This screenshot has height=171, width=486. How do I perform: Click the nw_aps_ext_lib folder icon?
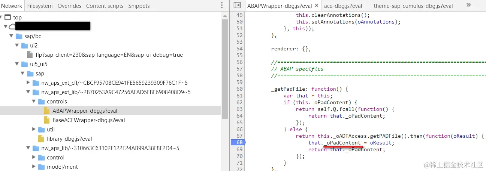click(x=36, y=92)
